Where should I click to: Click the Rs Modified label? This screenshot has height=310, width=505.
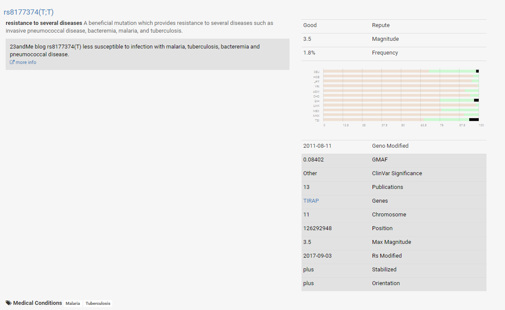(x=387, y=256)
